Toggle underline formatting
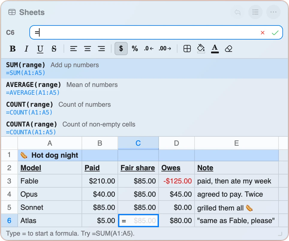Viewport: 289px width, 241px height. click(x=40, y=49)
